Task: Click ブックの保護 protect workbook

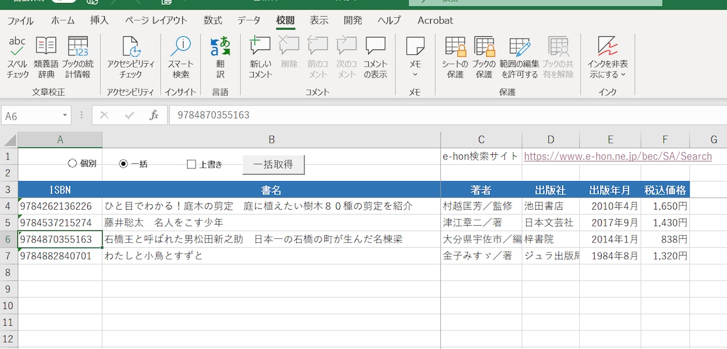Action: coord(484,57)
